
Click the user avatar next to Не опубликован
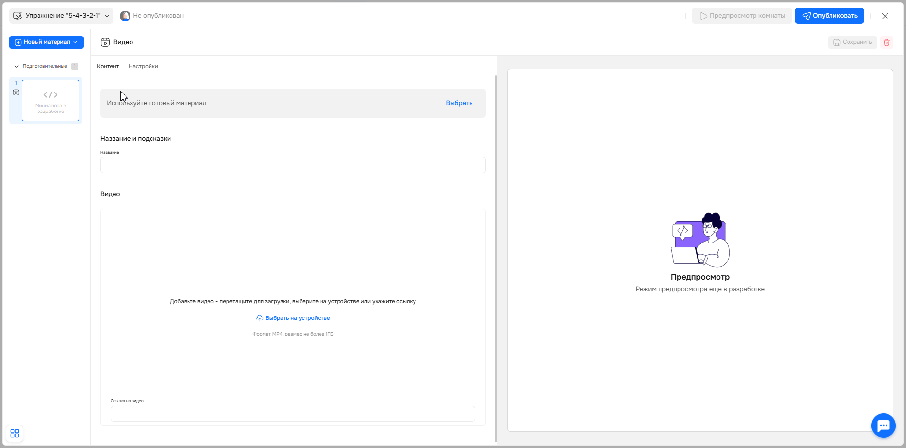pyautogui.click(x=125, y=16)
